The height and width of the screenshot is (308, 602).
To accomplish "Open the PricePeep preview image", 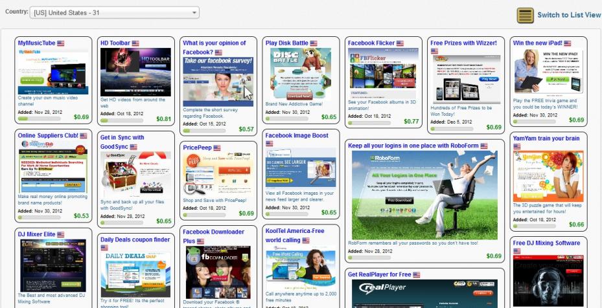I will 218,174.
